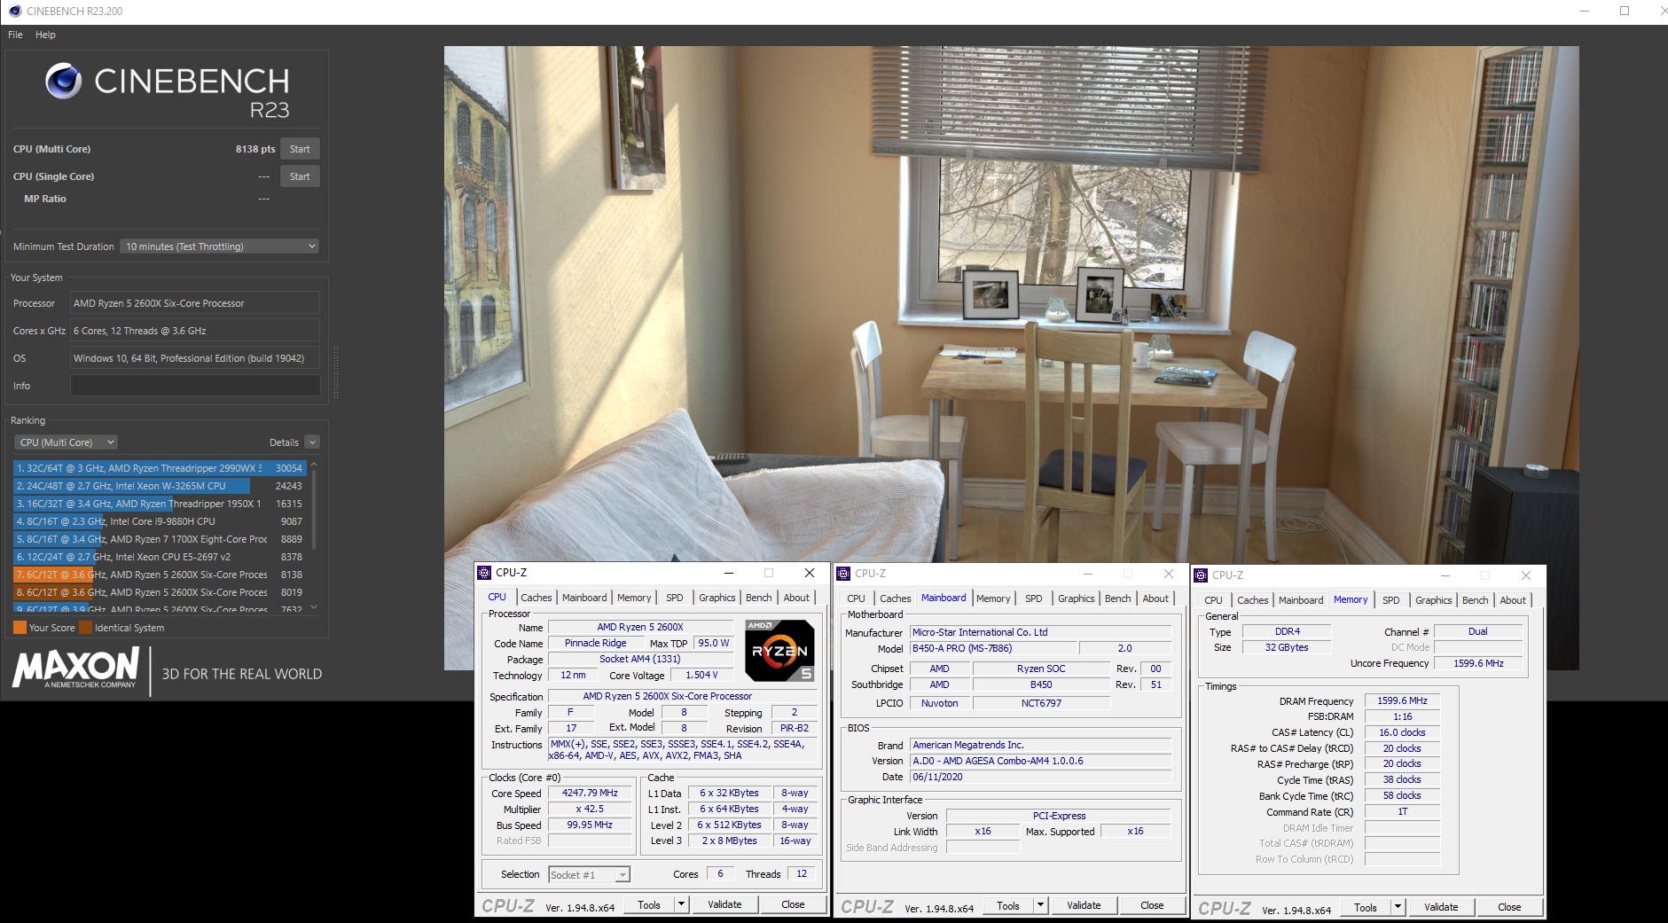Click Validate in the Mainboard CPU-Z window
The image size is (1668, 923).
(1084, 905)
